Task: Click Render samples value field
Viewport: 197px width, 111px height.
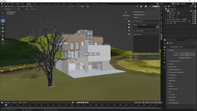Action: [x=187, y=53]
